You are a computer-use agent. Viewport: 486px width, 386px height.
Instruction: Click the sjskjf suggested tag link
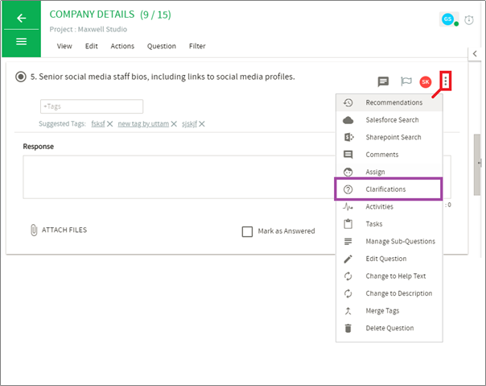(x=189, y=124)
